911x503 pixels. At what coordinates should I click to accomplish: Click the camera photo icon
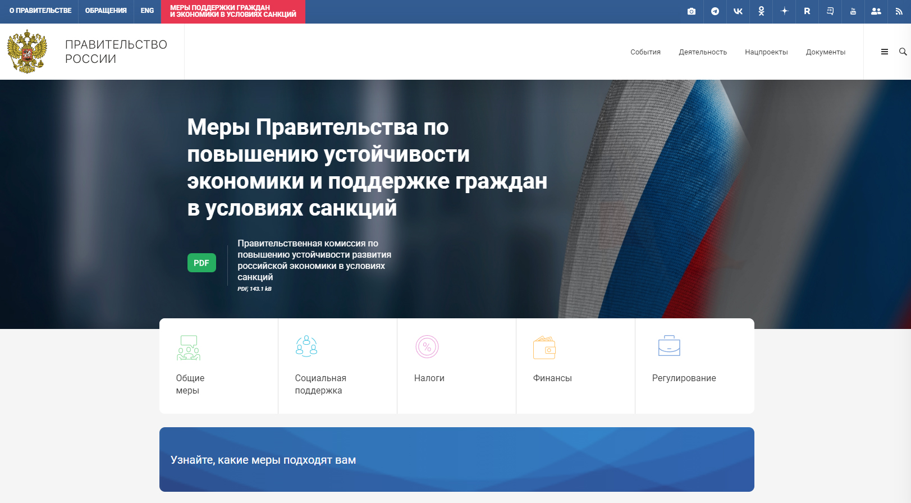pyautogui.click(x=692, y=11)
